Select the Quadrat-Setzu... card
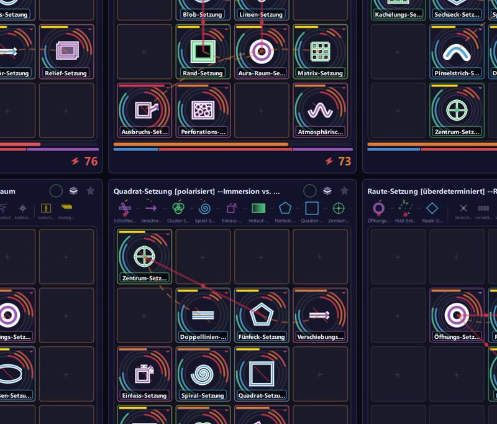497x424 pixels. pos(262,374)
